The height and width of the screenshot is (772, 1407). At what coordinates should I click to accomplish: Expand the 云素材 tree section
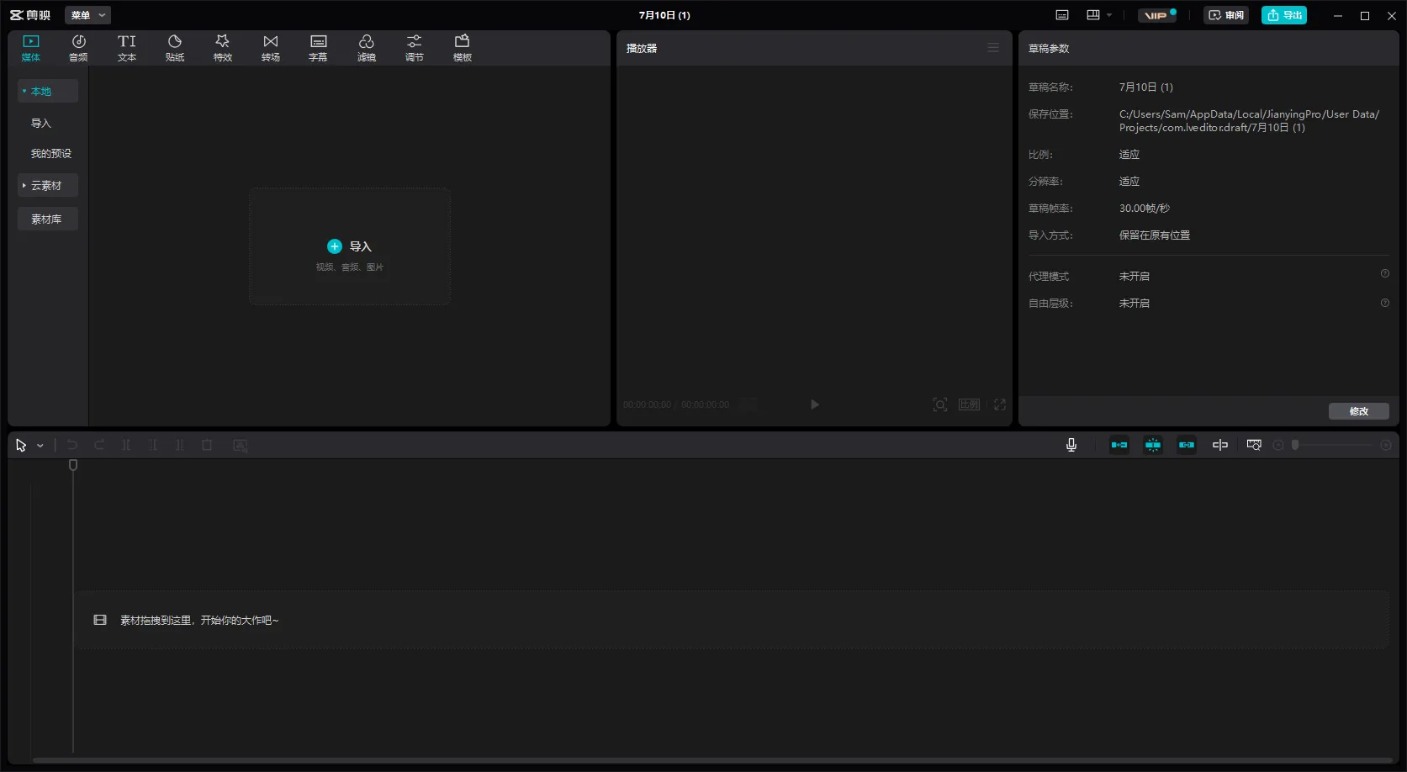click(x=47, y=185)
